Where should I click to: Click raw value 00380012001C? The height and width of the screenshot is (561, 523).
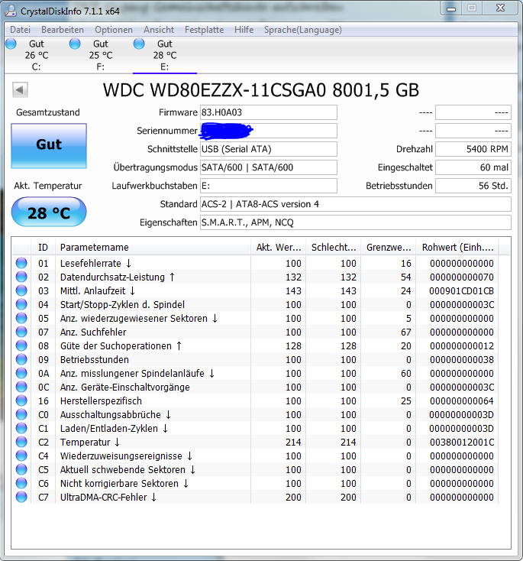[x=461, y=443]
